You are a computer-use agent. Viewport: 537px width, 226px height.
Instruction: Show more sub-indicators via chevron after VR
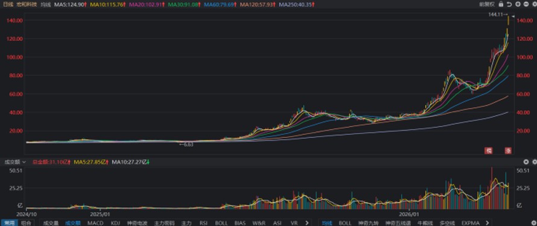click(x=307, y=223)
